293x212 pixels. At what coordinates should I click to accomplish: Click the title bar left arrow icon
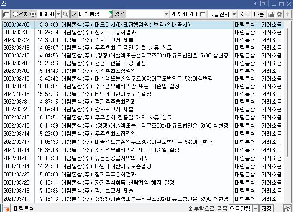tap(255, 3)
